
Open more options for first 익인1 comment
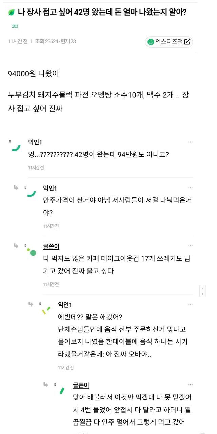click(x=190, y=142)
